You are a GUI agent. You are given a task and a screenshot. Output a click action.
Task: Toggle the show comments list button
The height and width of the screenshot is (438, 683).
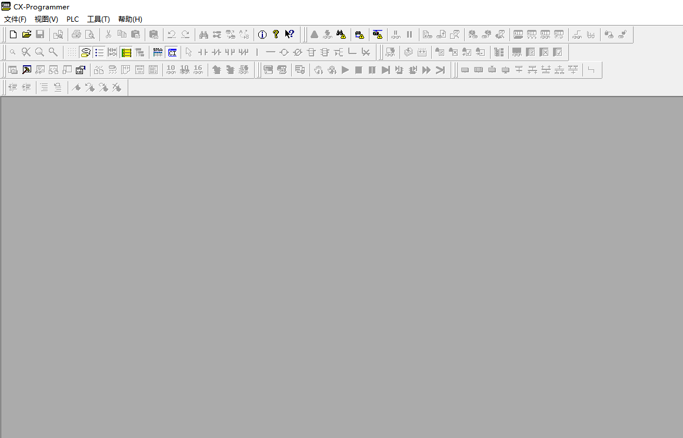coord(99,52)
